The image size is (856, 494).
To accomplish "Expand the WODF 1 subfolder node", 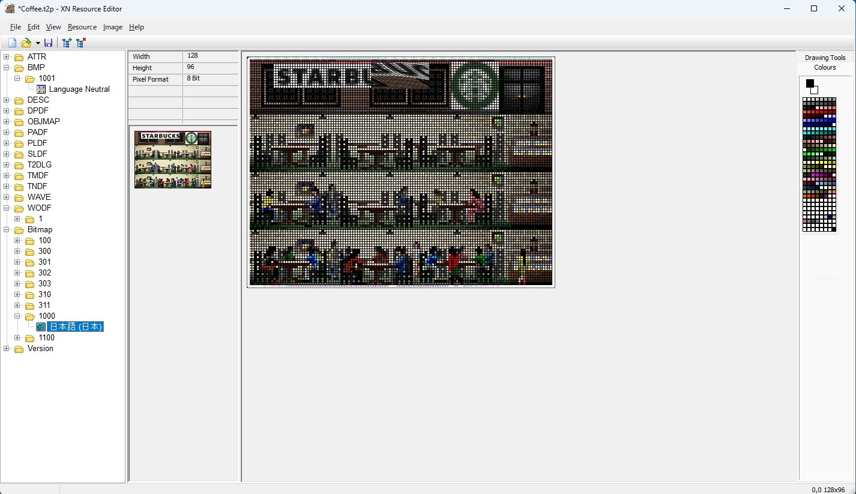I will click(17, 219).
